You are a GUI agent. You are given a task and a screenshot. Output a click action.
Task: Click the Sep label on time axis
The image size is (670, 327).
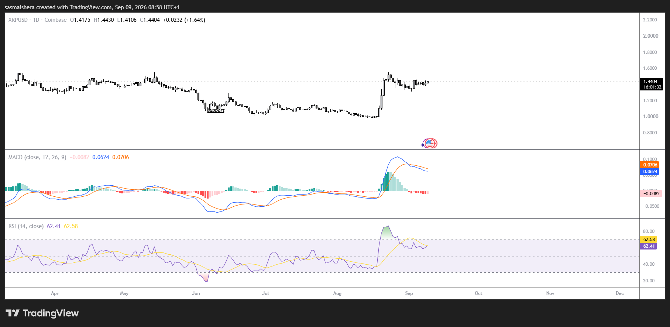click(x=409, y=293)
